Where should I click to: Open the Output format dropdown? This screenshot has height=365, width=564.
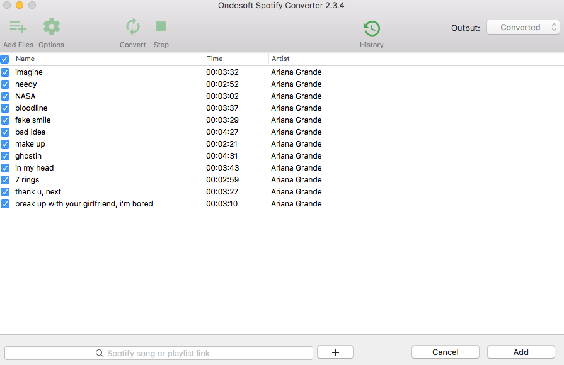click(523, 27)
